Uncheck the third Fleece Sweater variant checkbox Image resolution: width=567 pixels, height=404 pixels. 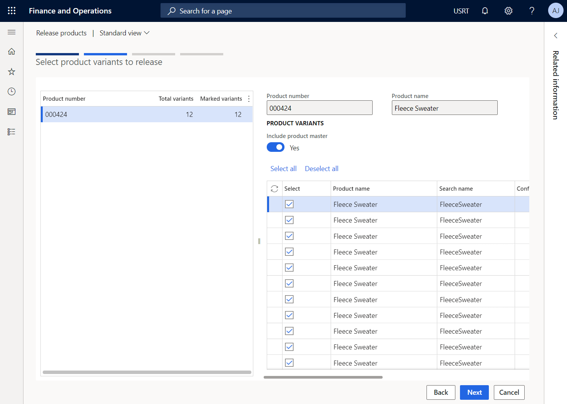pos(289,236)
